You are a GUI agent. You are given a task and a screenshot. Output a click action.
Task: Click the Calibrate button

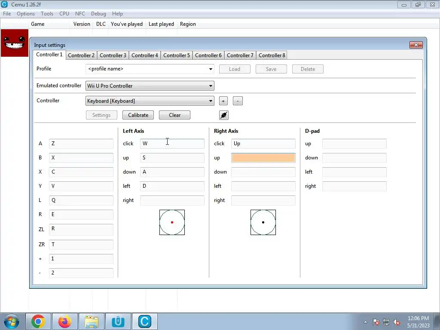click(138, 115)
